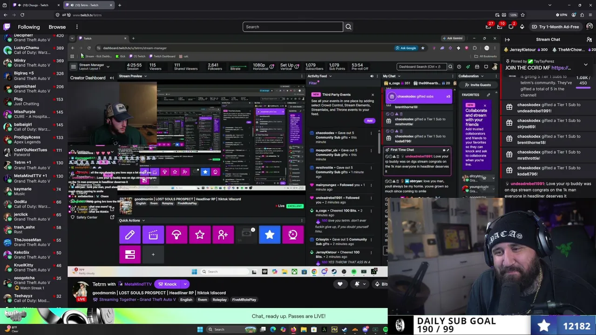Focus the main Twitch search field
Image resolution: width=596 pixels, height=335 pixels.
(293, 27)
